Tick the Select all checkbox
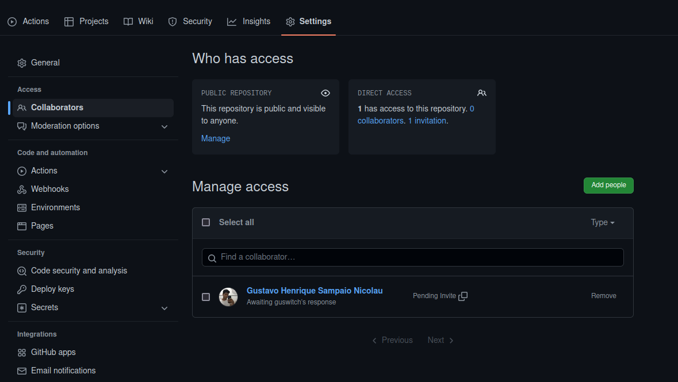The height and width of the screenshot is (382, 678). pyautogui.click(x=206, y=222)
